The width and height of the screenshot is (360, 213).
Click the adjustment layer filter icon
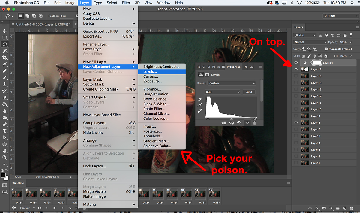coord(327,35)
